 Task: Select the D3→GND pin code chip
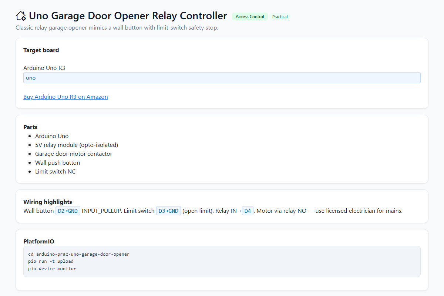(168, 211)
